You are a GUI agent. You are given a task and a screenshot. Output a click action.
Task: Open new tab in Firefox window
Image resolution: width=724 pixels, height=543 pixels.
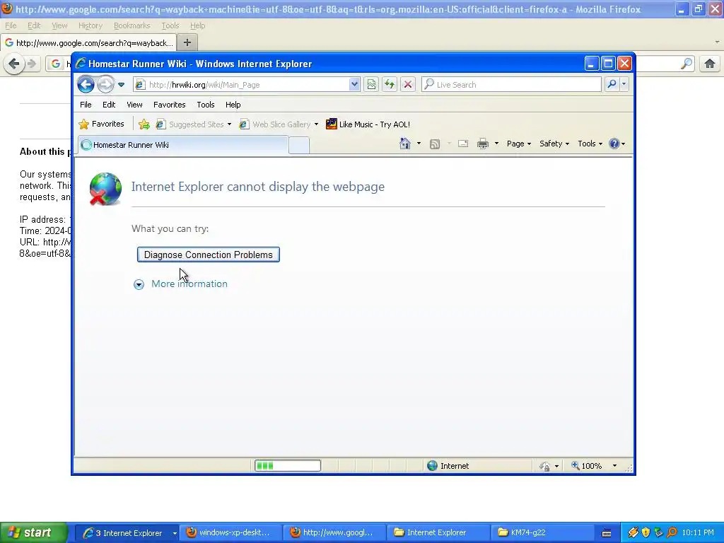pos(187,42)
